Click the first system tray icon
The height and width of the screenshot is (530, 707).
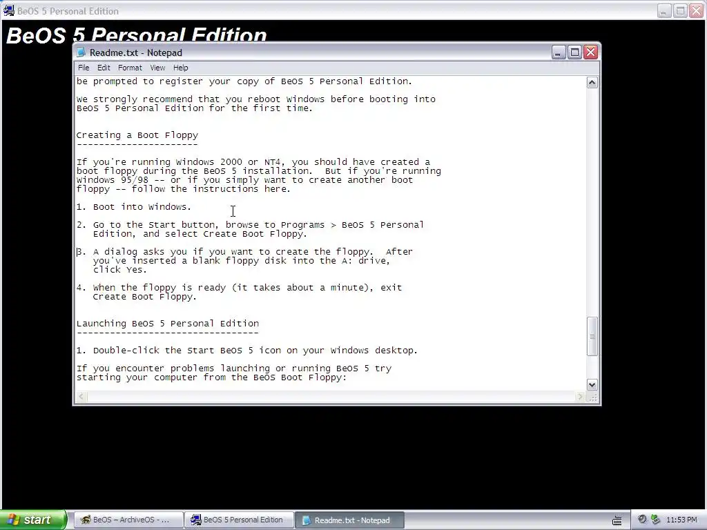coord(642,520)
